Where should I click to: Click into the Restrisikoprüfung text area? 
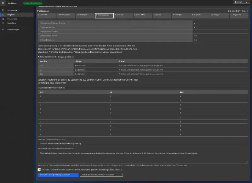[x=143, y=157]
